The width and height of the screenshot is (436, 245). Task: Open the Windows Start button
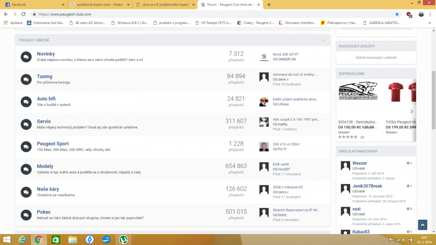coord(7,239)
